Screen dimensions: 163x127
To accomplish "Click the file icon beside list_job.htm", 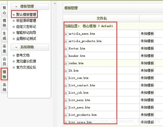I will (x=66, y=93).
